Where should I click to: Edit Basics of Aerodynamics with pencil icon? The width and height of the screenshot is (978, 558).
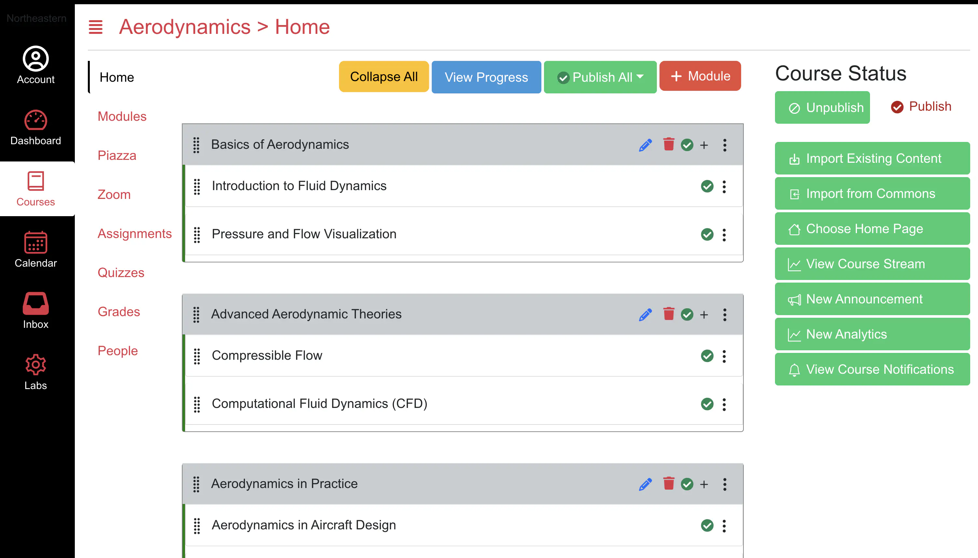tap(645, 145)
